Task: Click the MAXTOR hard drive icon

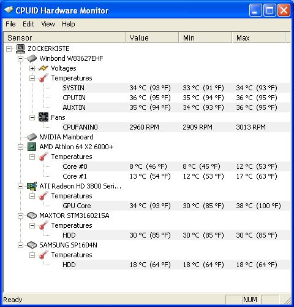Action: 32,216
